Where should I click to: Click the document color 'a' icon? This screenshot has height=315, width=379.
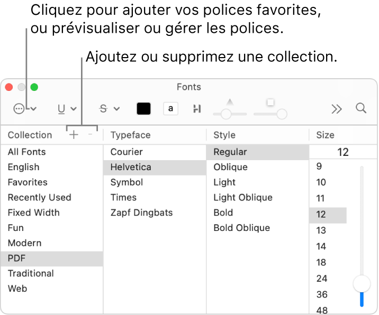point(170,109)
